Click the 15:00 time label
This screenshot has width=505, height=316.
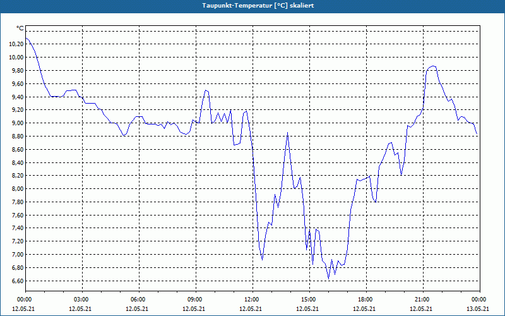[x=309, y=300]
